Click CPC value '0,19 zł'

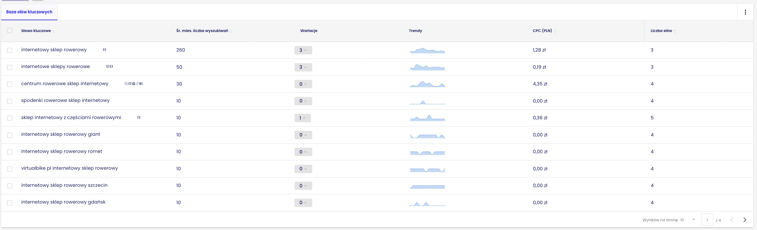pyautogui.click(x=539, y=67)
